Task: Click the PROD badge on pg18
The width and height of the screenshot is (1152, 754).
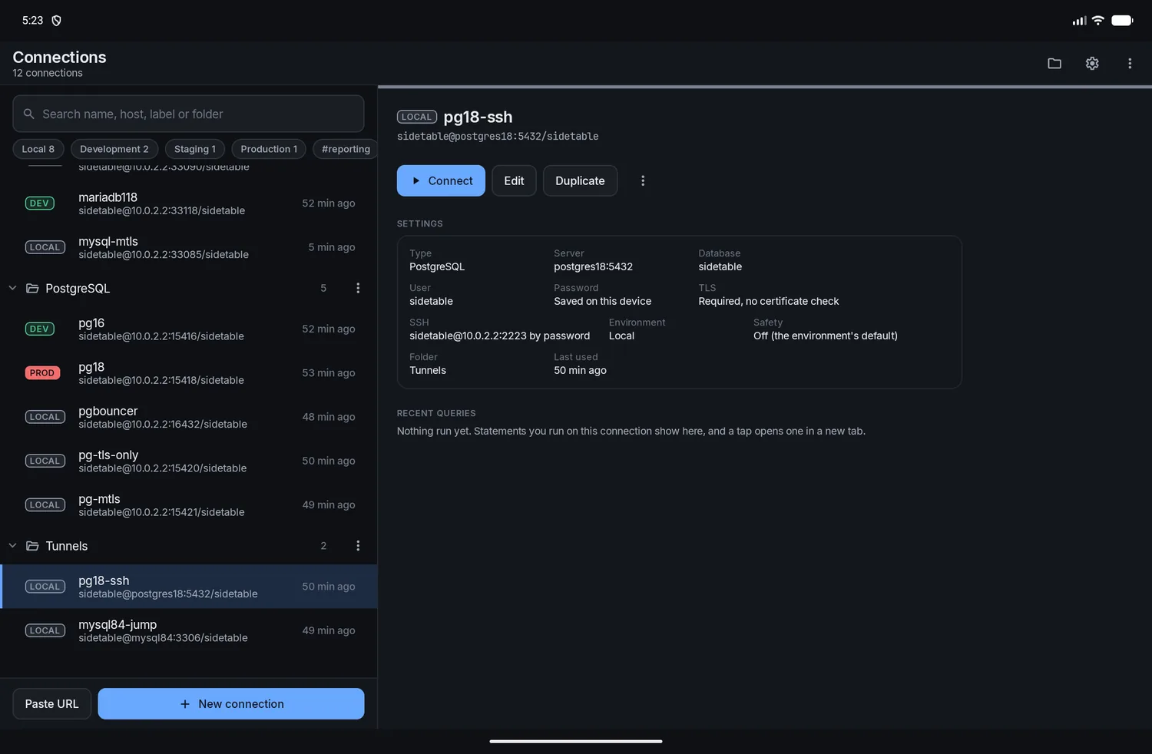Action: (x=42, y=373)
